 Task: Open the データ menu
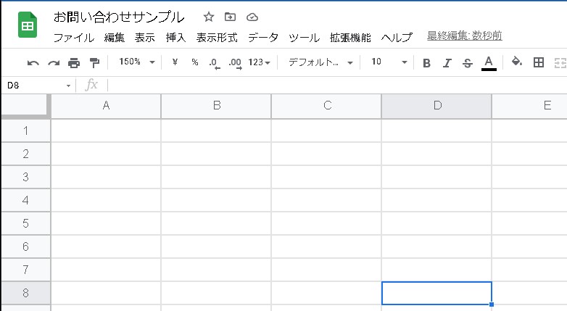[263, 38]
